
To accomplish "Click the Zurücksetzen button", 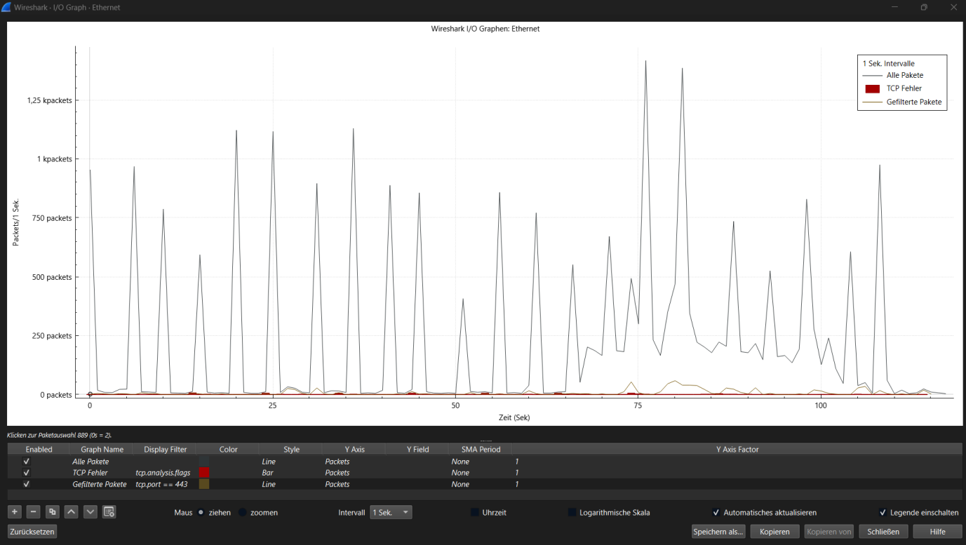I will click(x=32, y=532).
